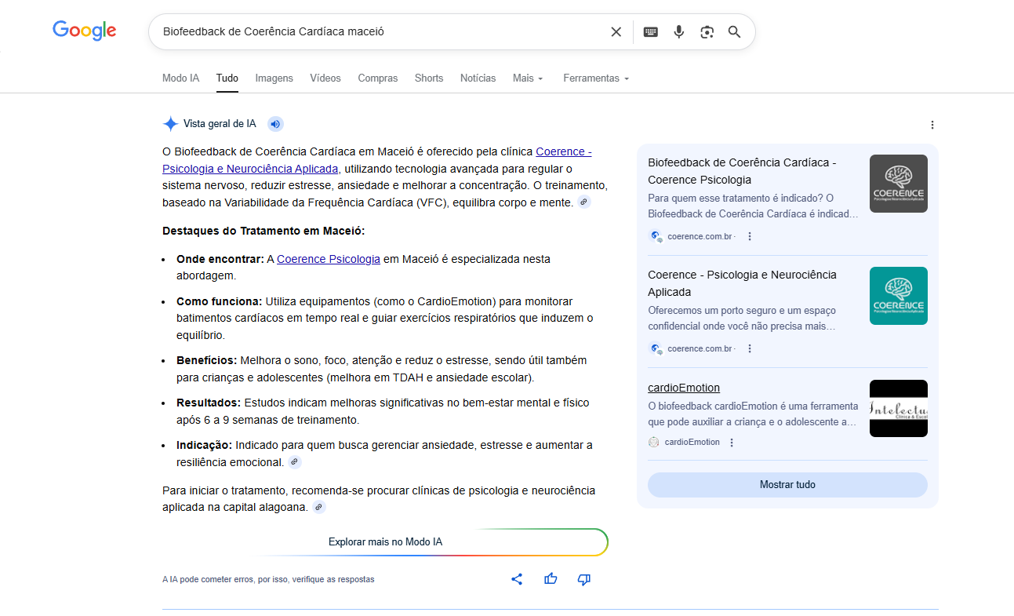
Task: Select the Tudo results tab
Action: 227,78
